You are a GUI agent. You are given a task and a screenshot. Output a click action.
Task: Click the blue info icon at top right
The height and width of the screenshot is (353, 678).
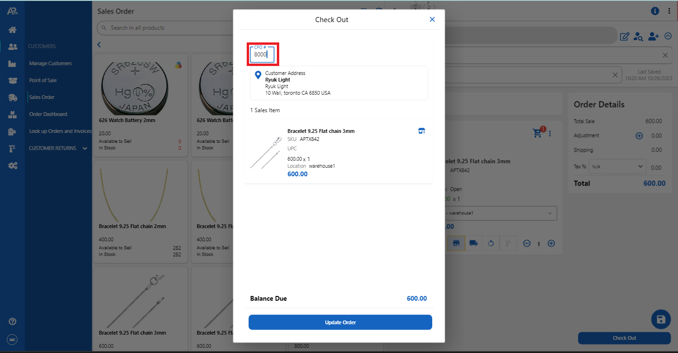[655, 11]
